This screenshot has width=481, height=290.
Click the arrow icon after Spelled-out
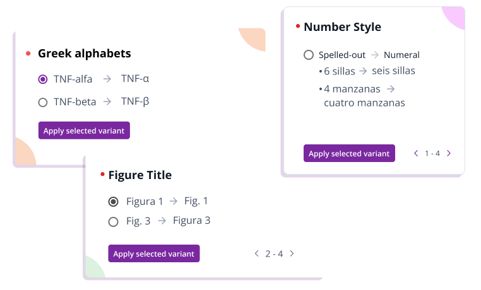pyautogui.click(x=375, y=55)
